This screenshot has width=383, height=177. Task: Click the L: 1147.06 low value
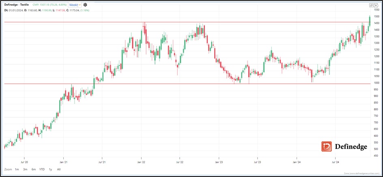point(60,10)
